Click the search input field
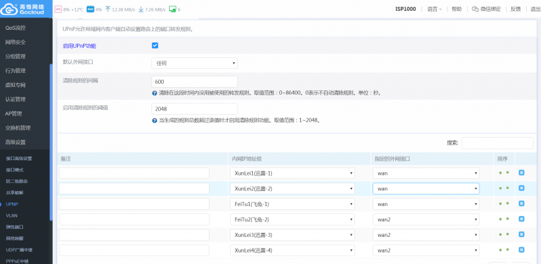Image resolution: width=541 pixels, height=264 pixels. [x=497, y=143]
